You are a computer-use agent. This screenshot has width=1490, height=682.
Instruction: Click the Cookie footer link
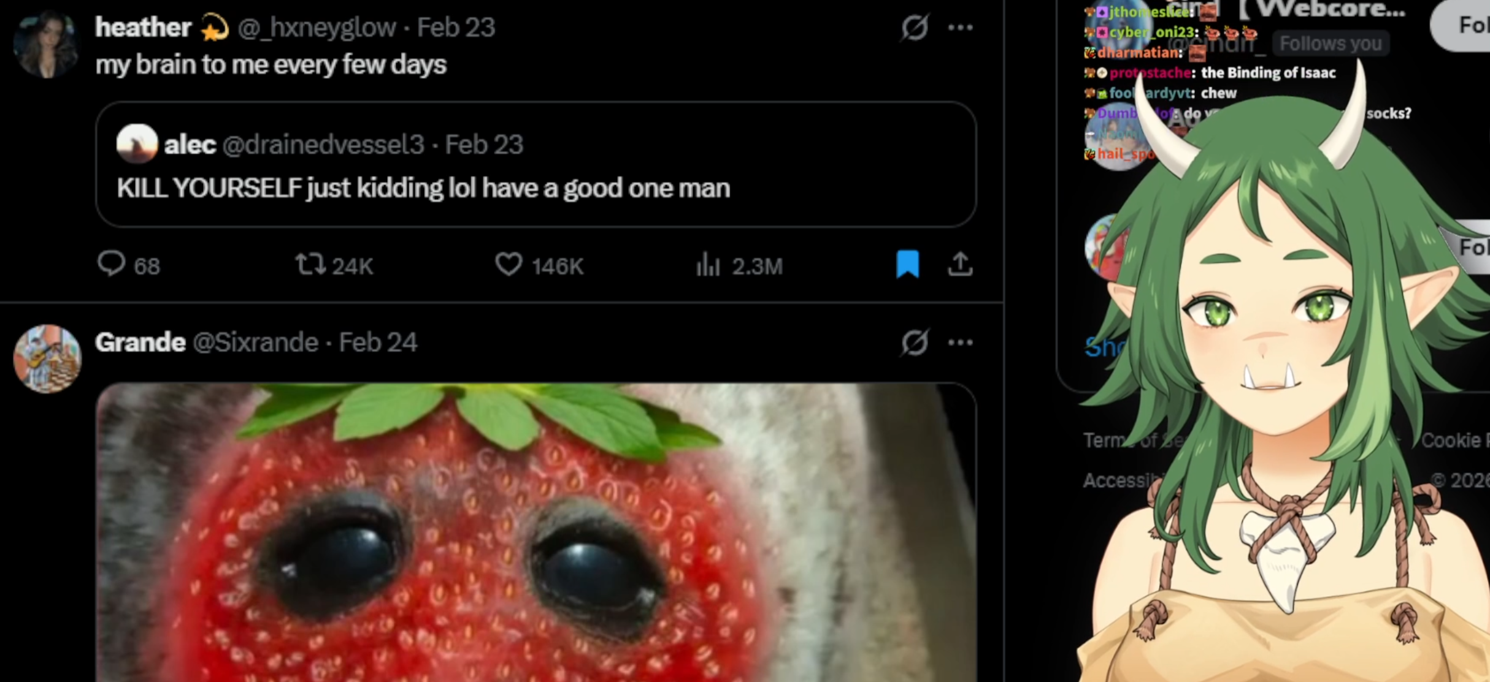click(x=1454, y=441)
